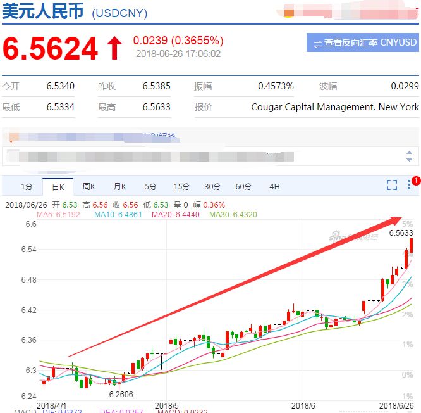Click the 波幅 value 0.0299
Screen dimensions: 421x413
(x=405, y=86)
